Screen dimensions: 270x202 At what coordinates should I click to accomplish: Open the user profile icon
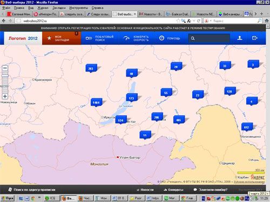(x=240, y=38)
